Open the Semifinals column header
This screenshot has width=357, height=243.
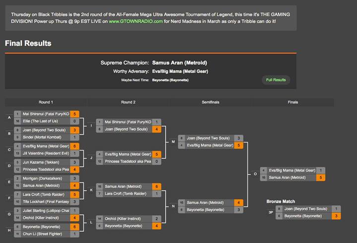click(210, 102)
